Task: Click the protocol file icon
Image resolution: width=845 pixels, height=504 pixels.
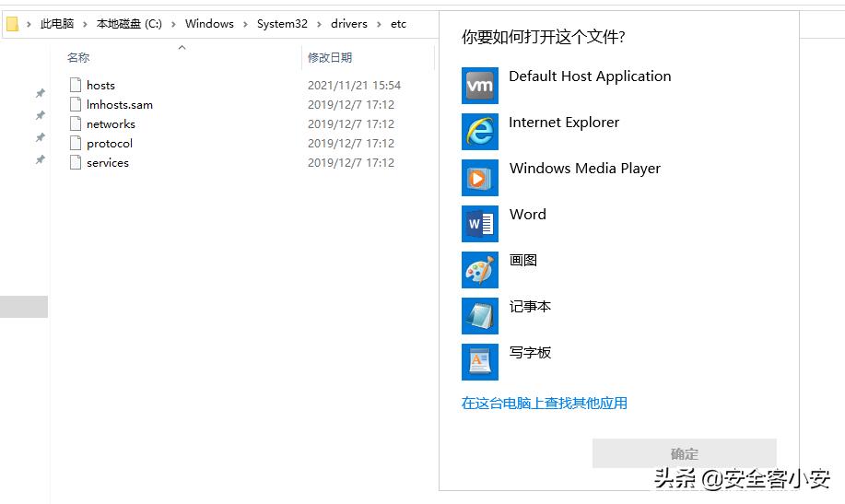Action: coord(76,143)
